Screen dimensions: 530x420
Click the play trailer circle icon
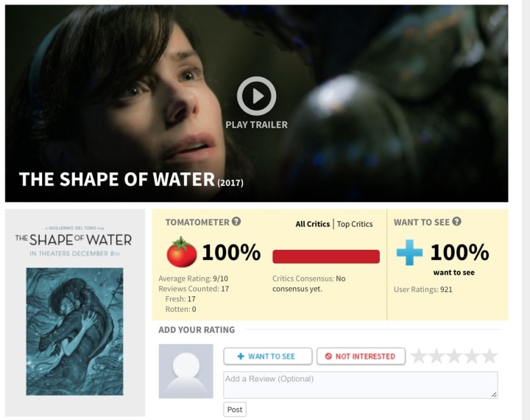[x=256, y=96]
